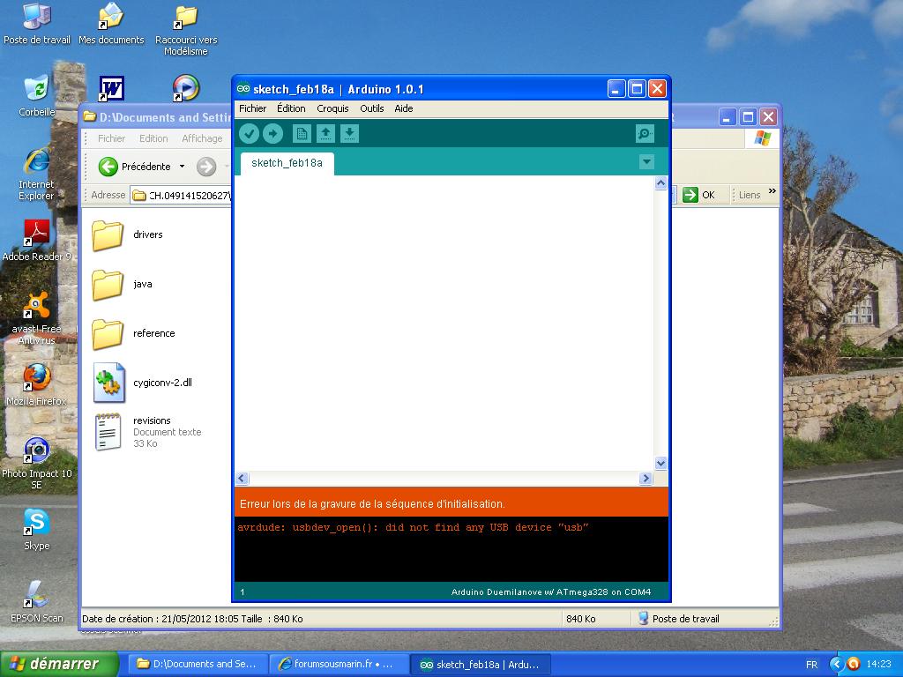This screenshot has height=677, width=903.
Task: Open the Outils menu
Action: coord(371,108)
